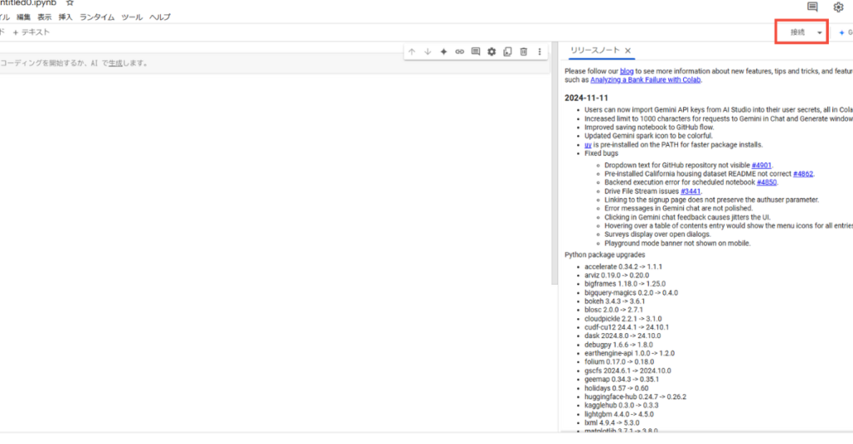853x444 pixels.
Task: Click the Gemini spark icon in cell toolbar
Action: tap(443, 52)
